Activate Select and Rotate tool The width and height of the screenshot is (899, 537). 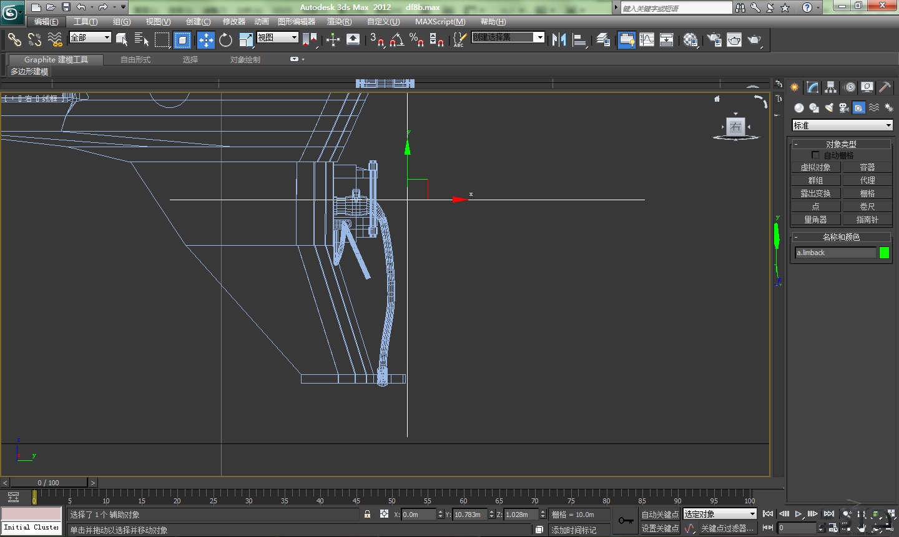coord(226,40)
